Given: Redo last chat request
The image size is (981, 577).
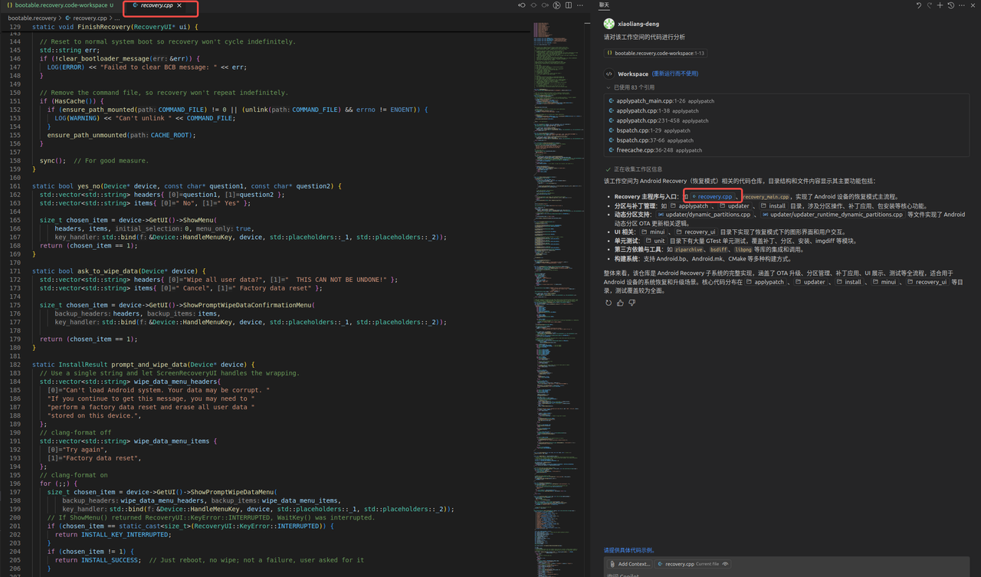Looking at the screenshot, I should pyautogui.click(x=930, y=5).
